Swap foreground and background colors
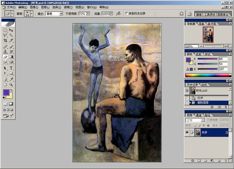Screen dimensions: 234x169 click(x=11, y=90)
